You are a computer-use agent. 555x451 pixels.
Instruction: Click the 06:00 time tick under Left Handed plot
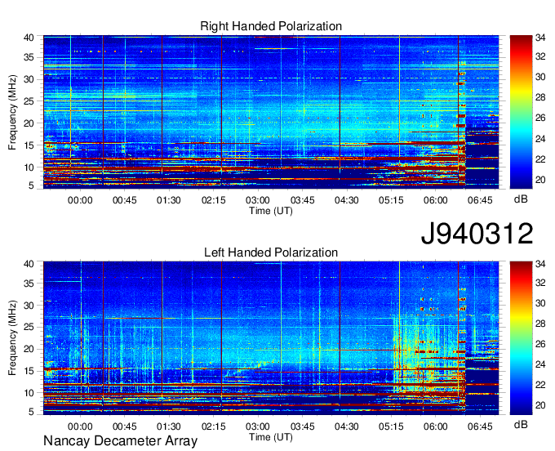[x=435, y=426]
